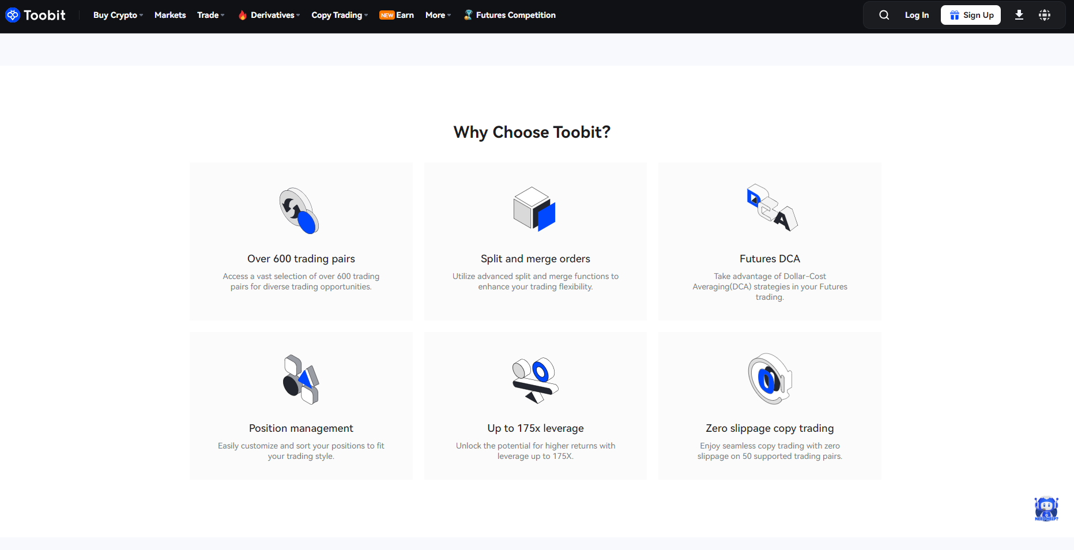Click the 'Split and merge orders' title

[536, 259]
